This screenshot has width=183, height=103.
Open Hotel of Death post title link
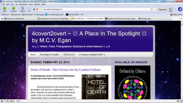(65, 70)
